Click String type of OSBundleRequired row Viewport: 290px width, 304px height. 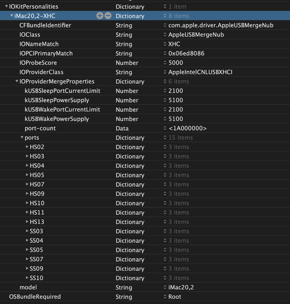(124, 297)
